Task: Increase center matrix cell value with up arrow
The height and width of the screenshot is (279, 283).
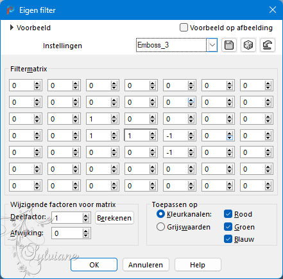Action: click(x=152, y=134)
